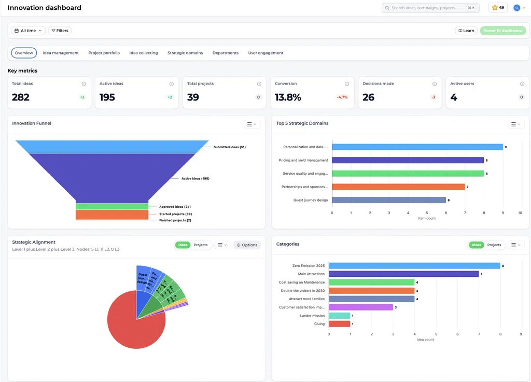Click the Total ideas value 282
Viewport: 531px width, 382px height.
21,97
